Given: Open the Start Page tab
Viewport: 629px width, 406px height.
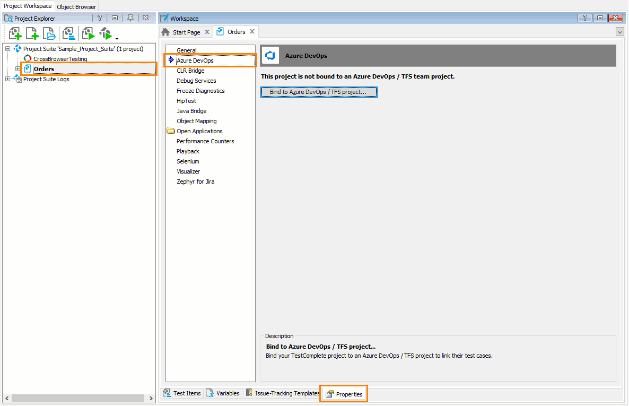Looking at the screenshot, I should (x=187, y=32).
